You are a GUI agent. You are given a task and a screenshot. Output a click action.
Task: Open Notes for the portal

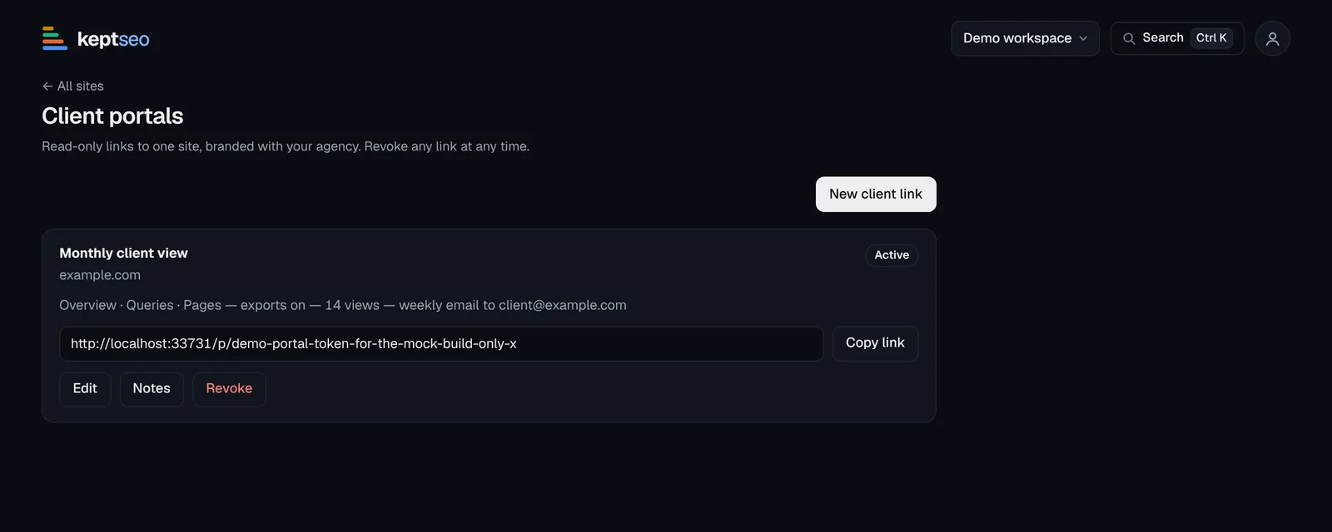(x=152, y=389)
